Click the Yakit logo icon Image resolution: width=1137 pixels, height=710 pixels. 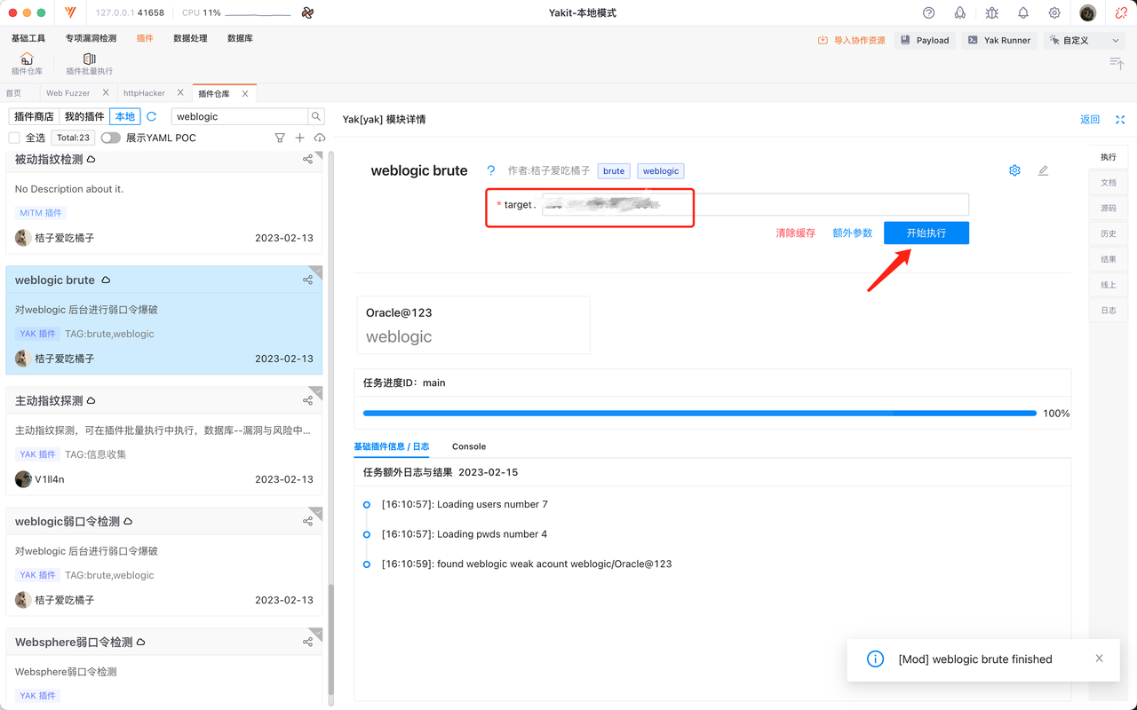pos(70,13)
